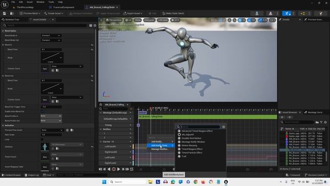Open Blend Profile Out dropdown
Viewport: 330px width, 186px height.
51,121
